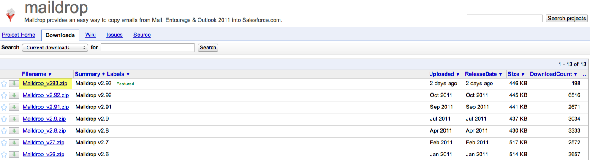
Task: Star the Maildrop_v2.92.zip download
Action: [4, 95]
